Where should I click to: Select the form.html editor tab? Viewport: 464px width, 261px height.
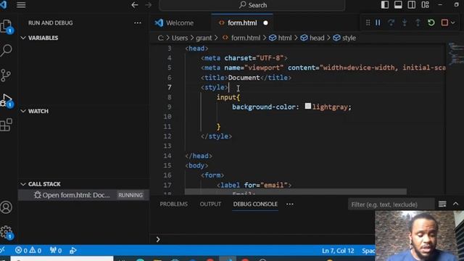(x=242, y=22)
